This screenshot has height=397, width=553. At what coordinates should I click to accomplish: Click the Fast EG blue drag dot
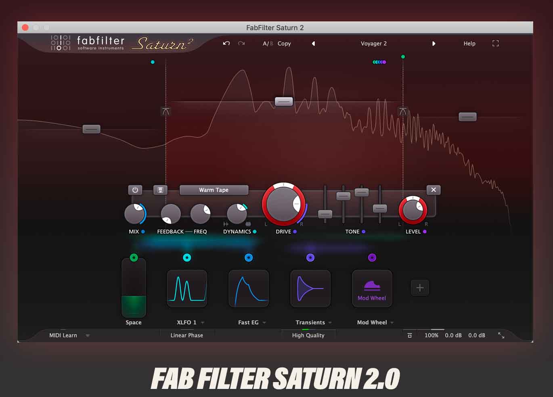(x=249, y=257)
